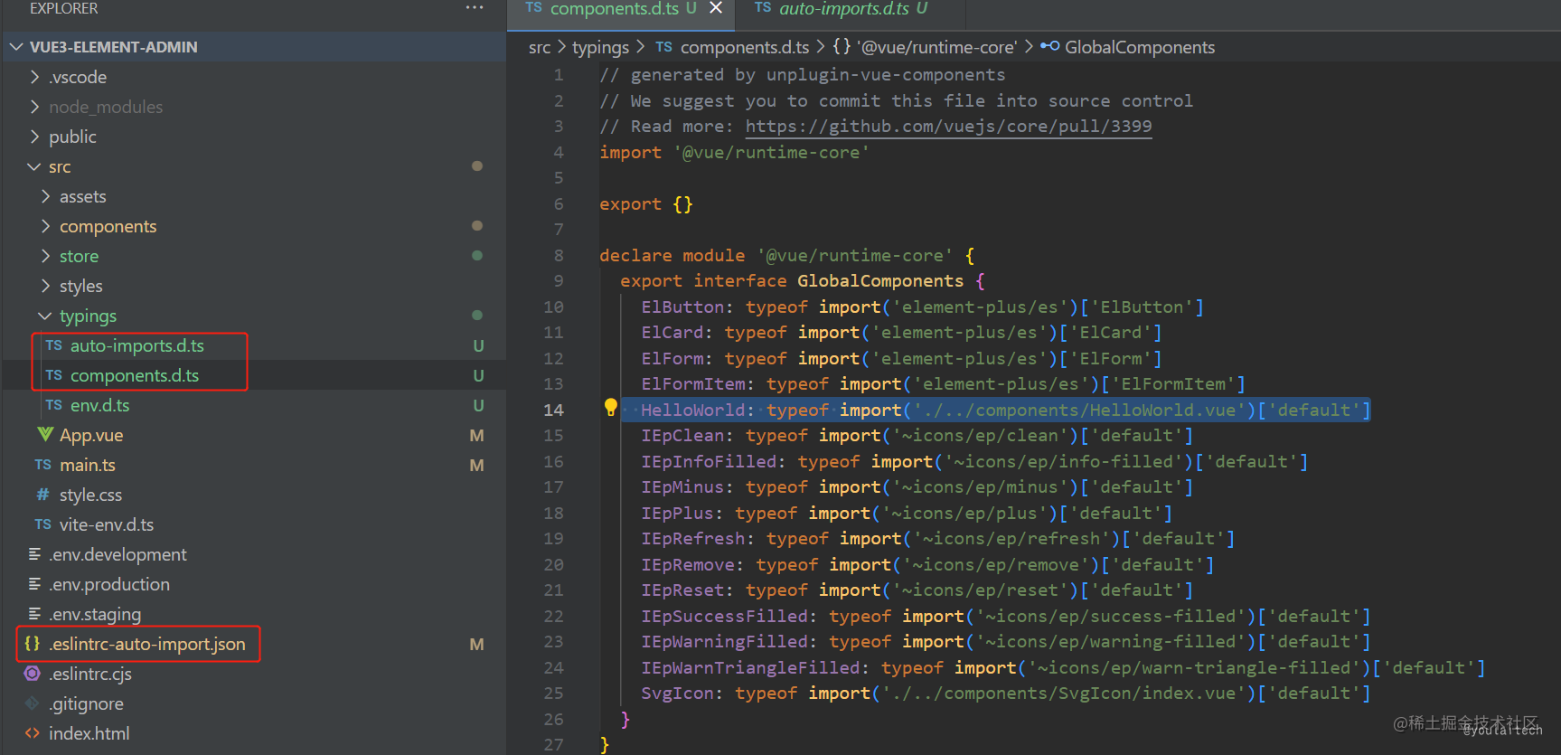Switch to the auto-imports.d.ts tab
Viewport: 1561px width, 755px height.
pos(852,9)
